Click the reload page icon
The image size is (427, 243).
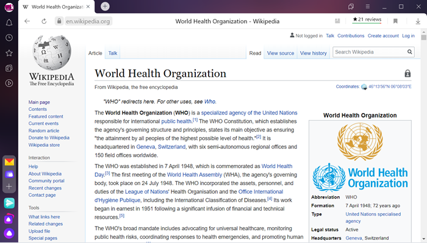coord(44,21)
